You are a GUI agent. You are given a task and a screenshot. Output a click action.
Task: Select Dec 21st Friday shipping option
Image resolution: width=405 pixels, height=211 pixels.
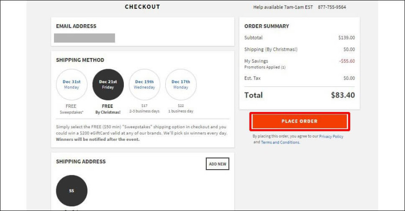pos(108,85)
